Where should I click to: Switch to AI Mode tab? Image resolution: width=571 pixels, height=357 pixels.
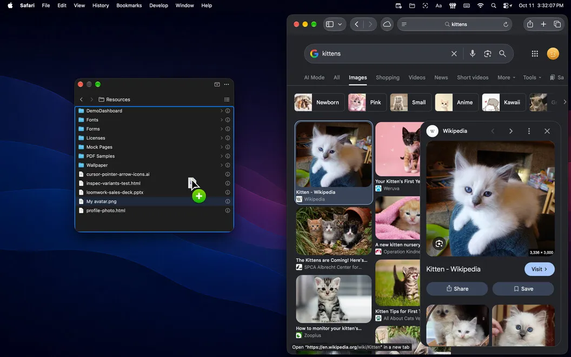[314, 77]
